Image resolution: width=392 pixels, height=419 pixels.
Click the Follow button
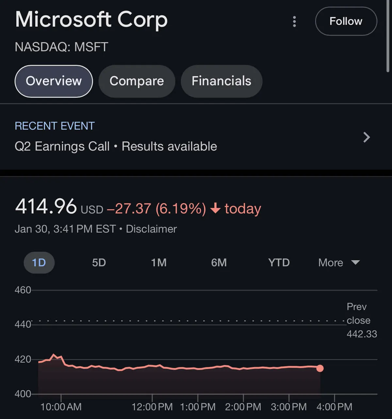(346, 21)
